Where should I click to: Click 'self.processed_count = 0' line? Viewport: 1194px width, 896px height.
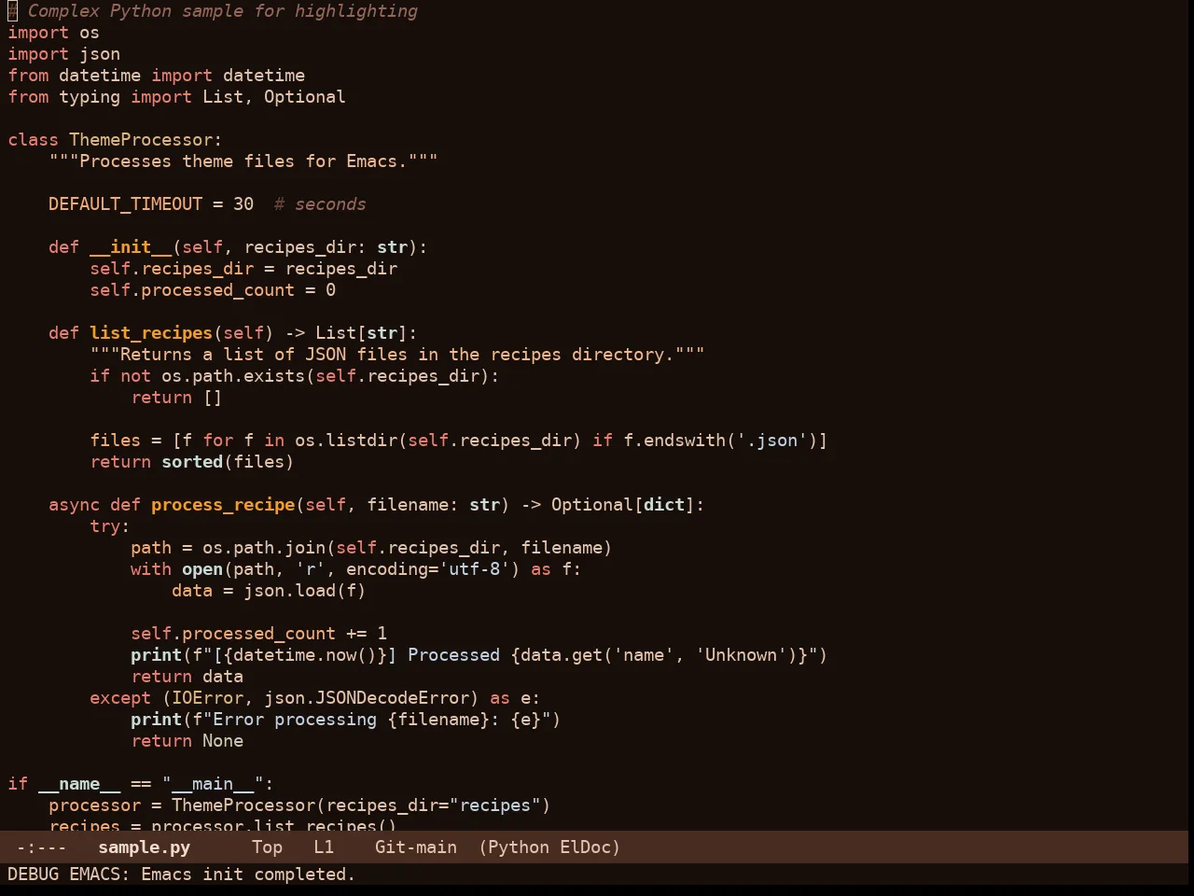213,290
